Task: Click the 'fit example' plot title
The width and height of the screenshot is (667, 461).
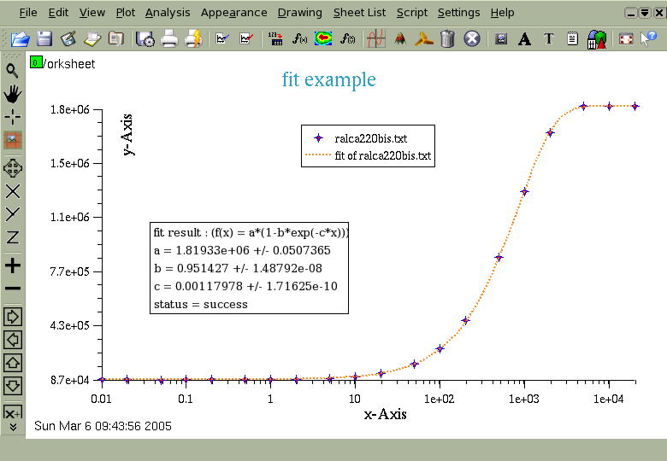Action: 329,79
